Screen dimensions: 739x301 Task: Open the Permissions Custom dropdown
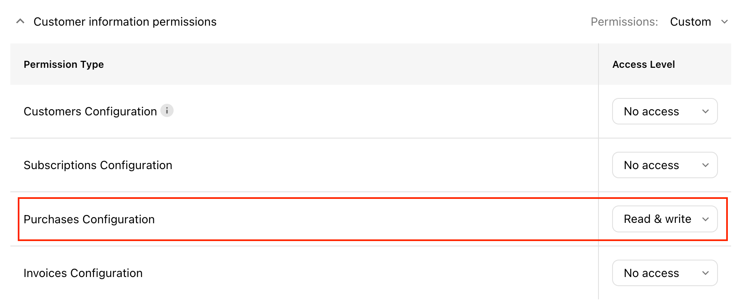tap(699, 22)
